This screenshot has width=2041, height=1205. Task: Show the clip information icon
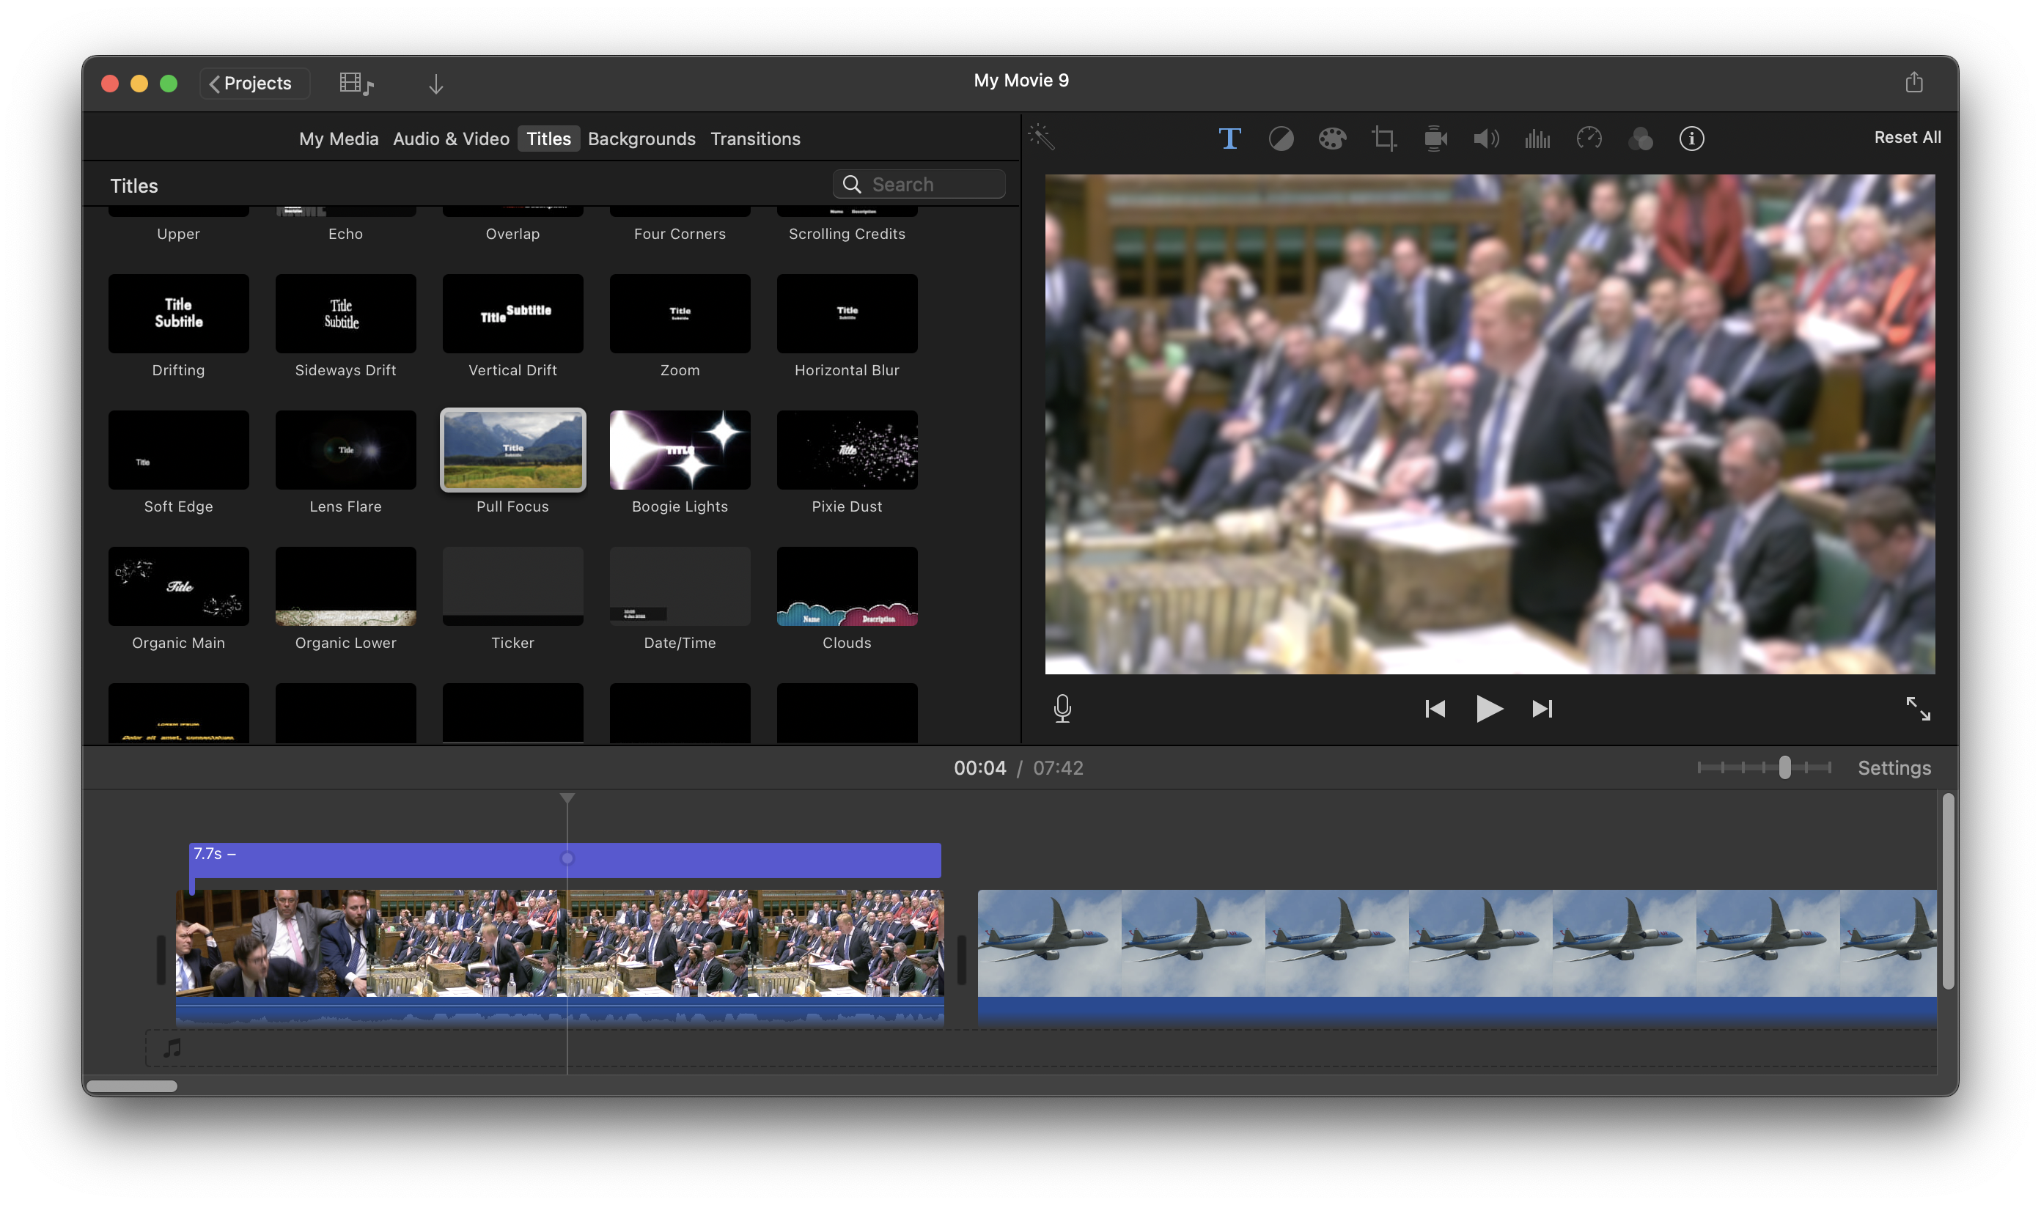(1691, 139)
